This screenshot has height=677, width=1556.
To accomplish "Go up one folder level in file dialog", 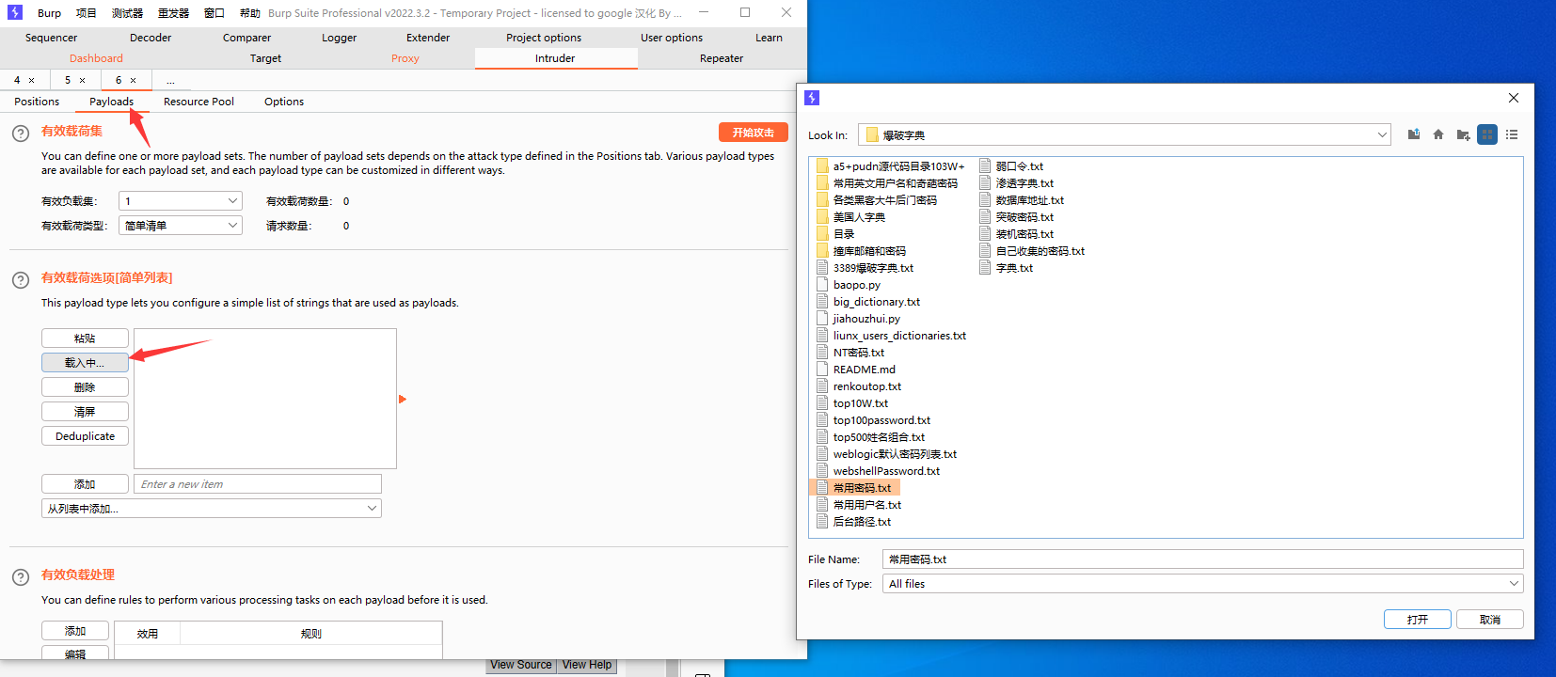I will click(x=1413, y=134).
